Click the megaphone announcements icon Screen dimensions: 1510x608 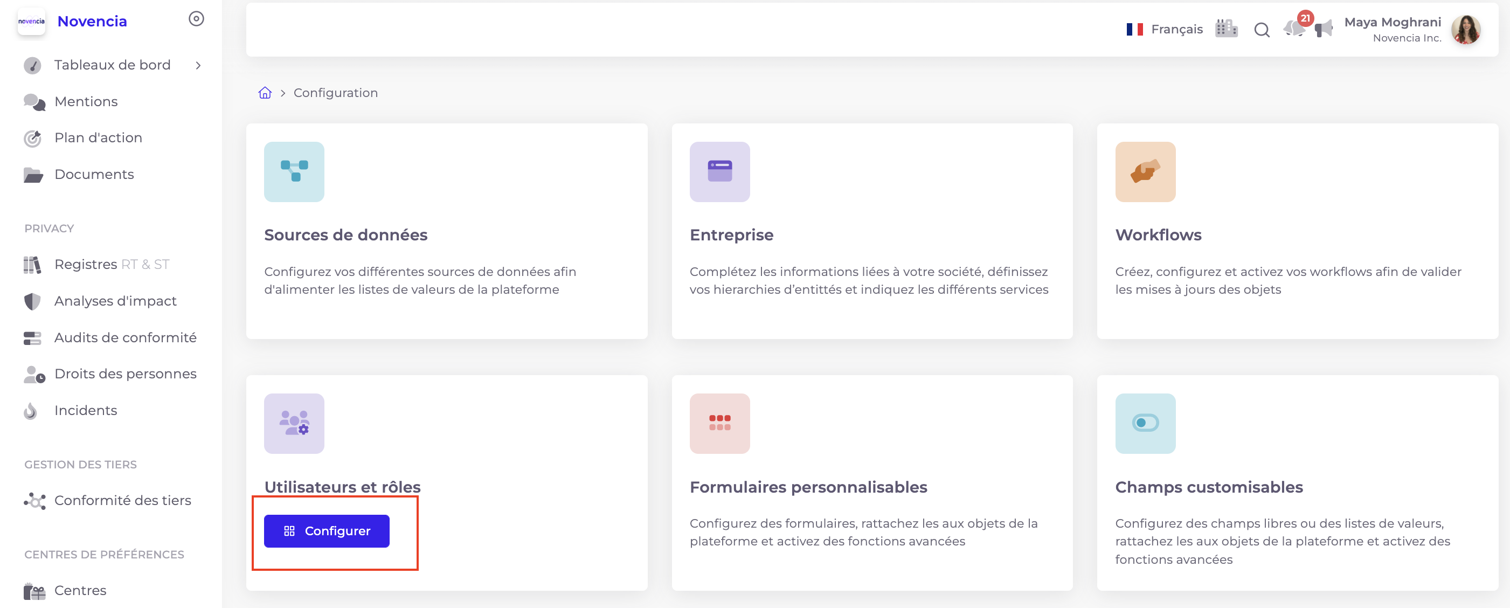point(1323,29)
